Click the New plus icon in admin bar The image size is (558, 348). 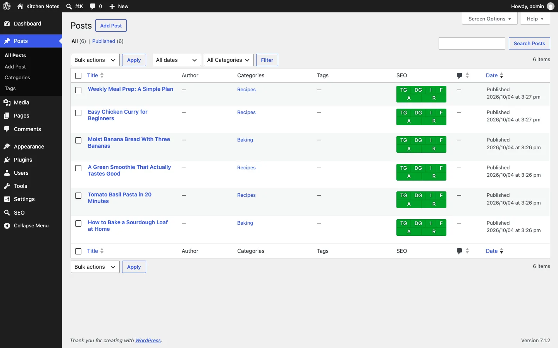point(112,6)
